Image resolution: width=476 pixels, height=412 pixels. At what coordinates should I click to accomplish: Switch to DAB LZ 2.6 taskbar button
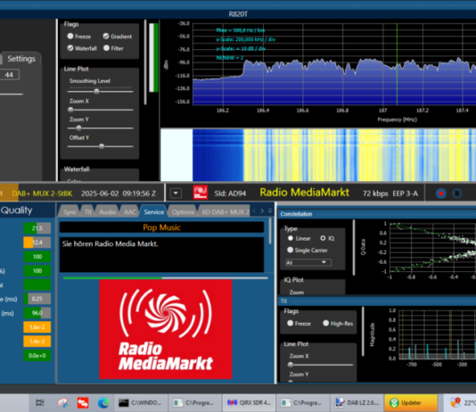[357, 402]
